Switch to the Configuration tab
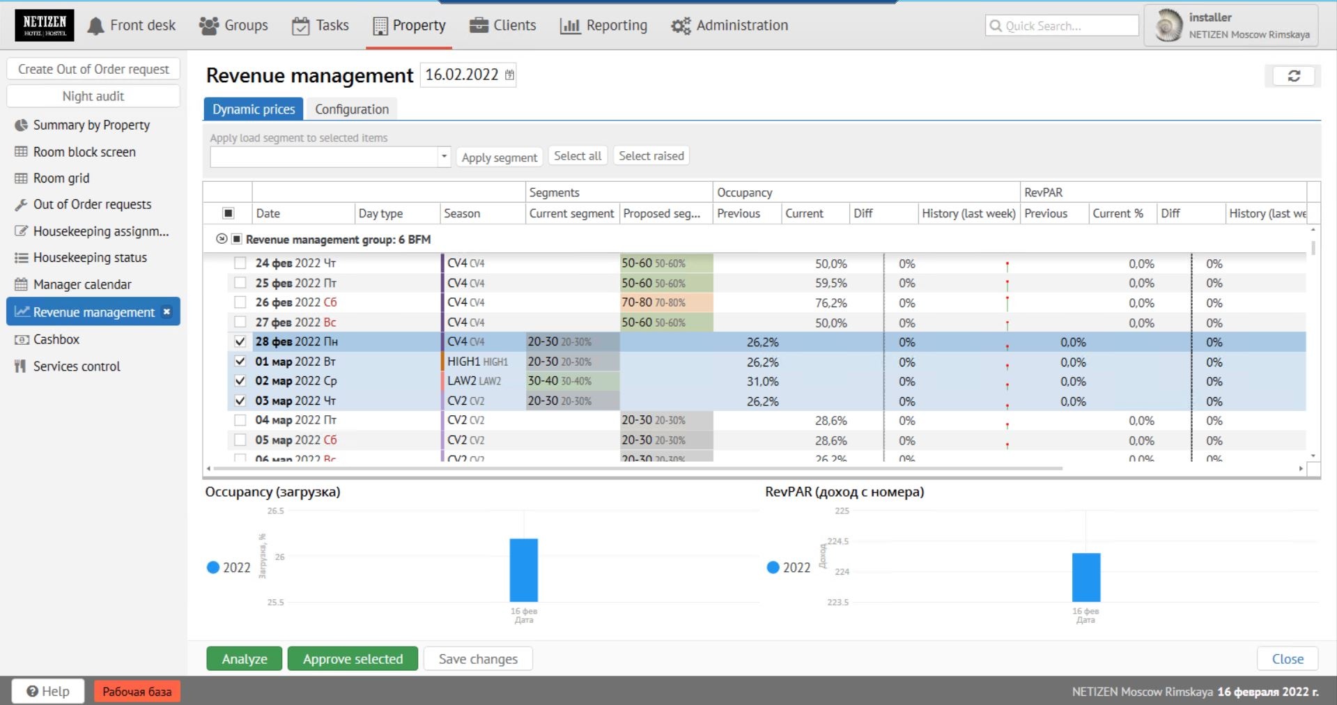 point(351,109)
